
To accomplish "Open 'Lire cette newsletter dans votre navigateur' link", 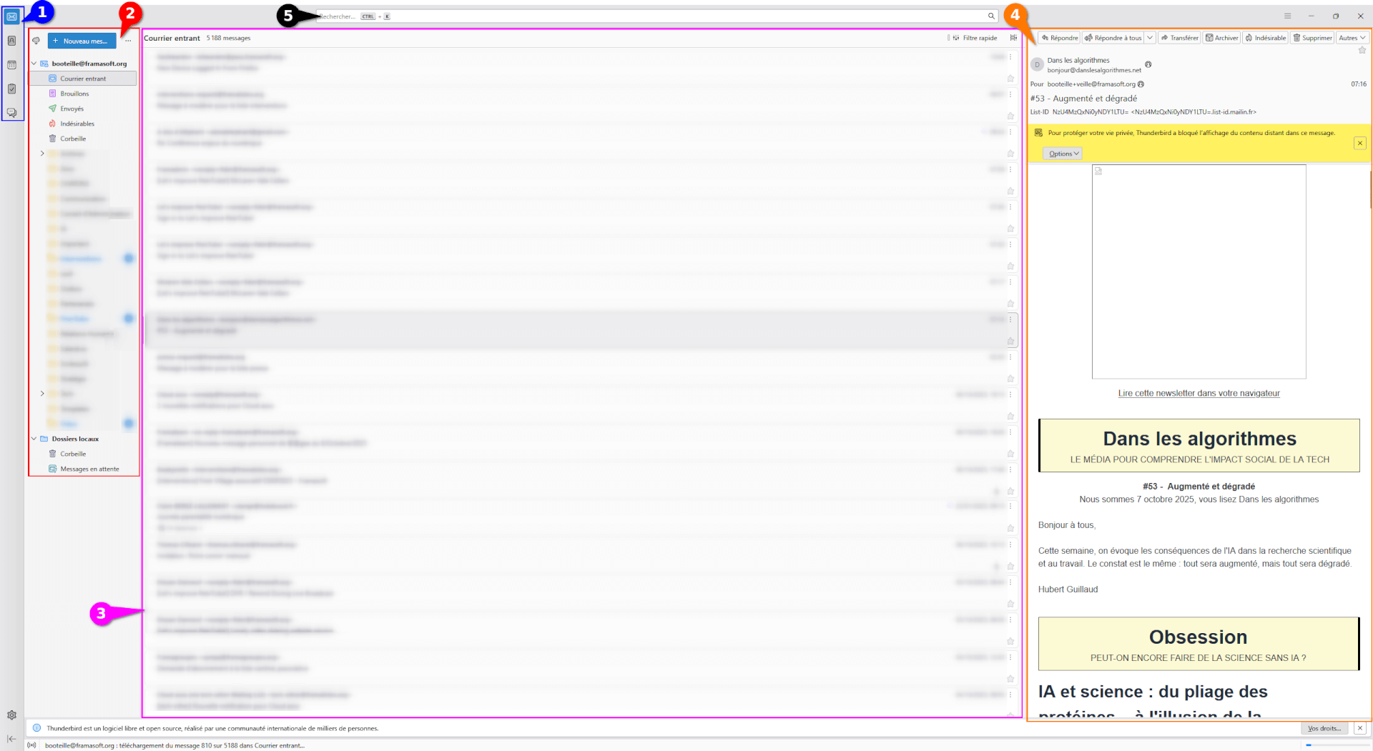I will pyautogui.click(x=1199, y=393).
